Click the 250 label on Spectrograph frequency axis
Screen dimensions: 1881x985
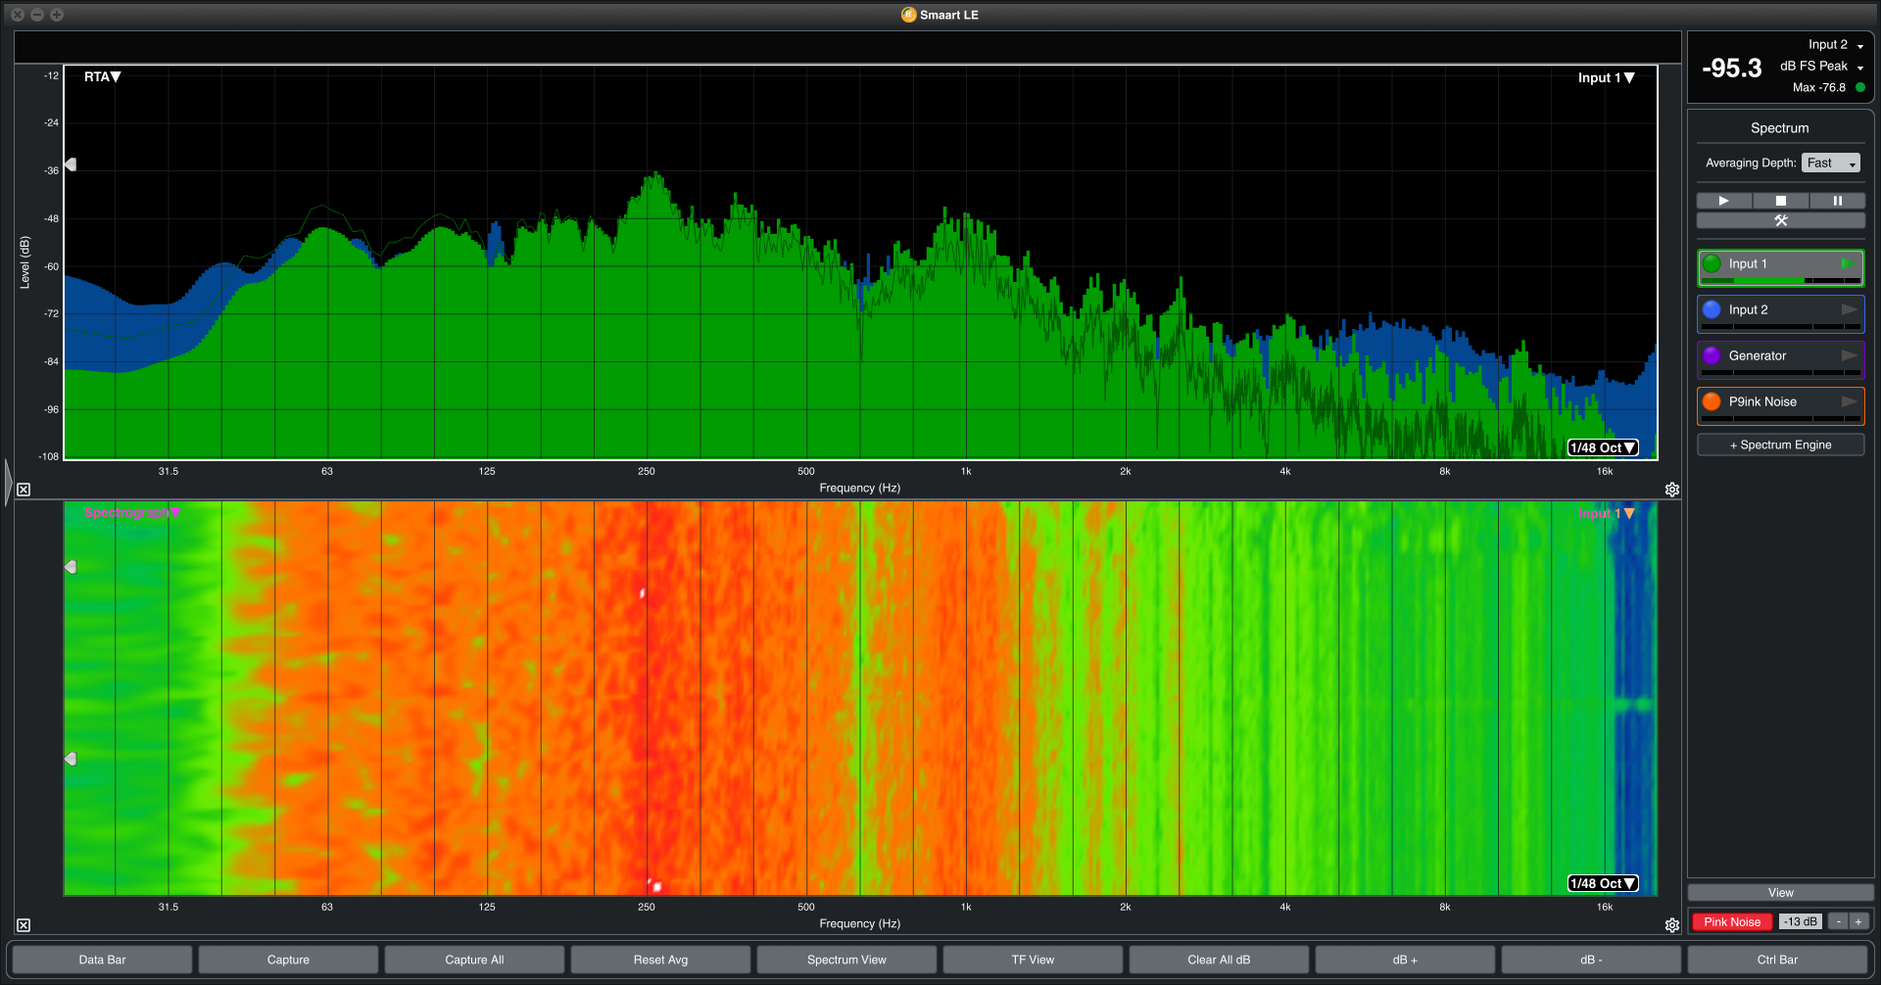coord(647,908)
